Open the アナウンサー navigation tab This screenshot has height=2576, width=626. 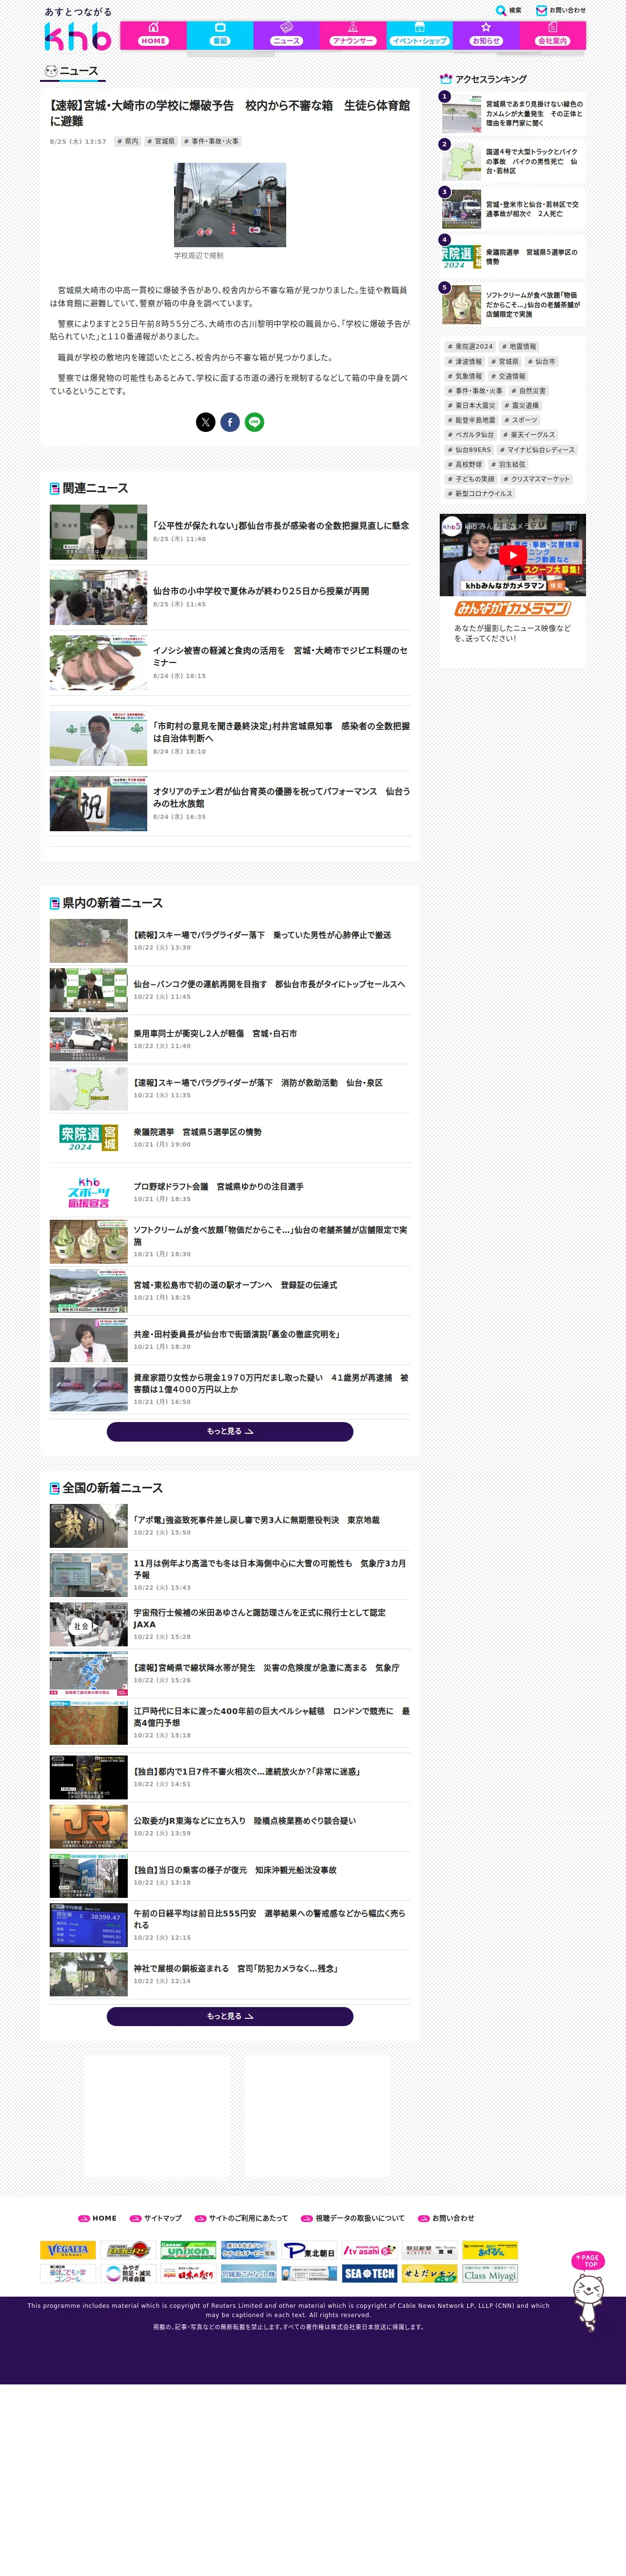coord(353,35)
